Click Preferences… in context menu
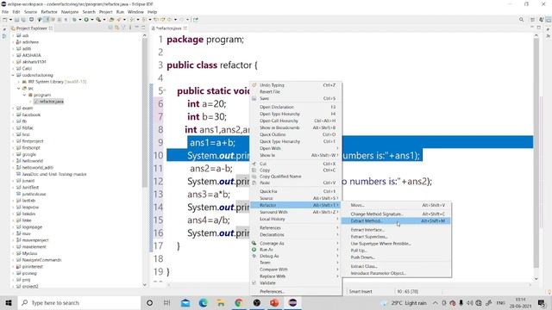This screenshot has width=552, height=310. click(x=295, y=292)
